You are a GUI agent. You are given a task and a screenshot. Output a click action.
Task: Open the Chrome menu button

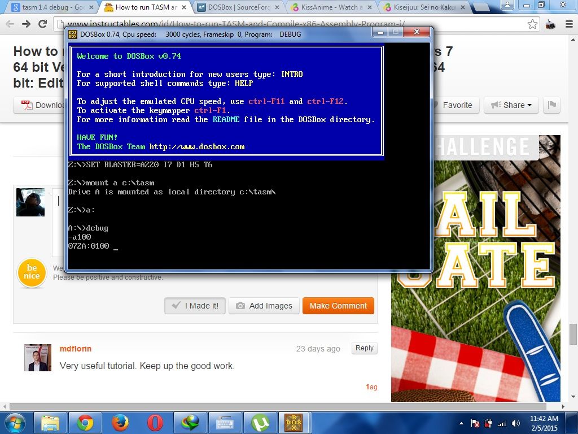pos(569,25)
